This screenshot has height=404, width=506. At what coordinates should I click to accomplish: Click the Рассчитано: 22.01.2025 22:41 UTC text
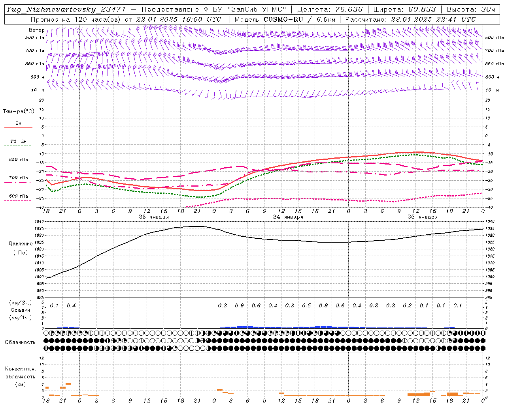(x=410, y=19)
